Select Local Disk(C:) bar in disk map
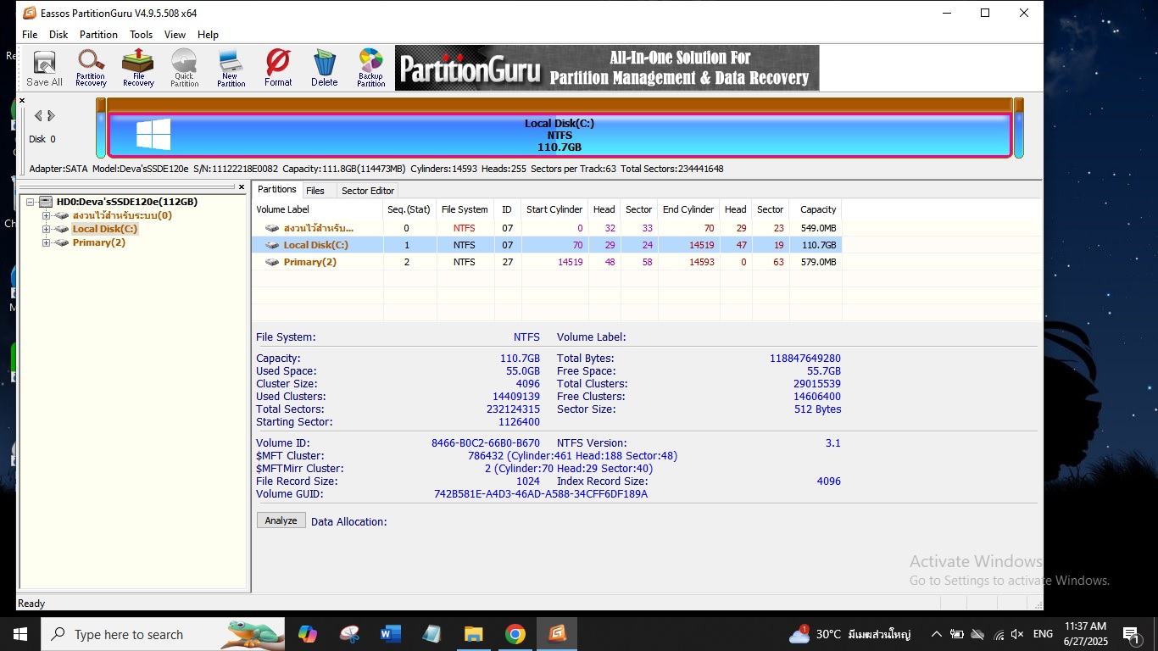 pyautogui.click(x=560, y=136)
